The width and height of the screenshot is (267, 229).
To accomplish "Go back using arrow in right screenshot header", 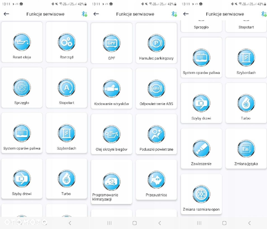I will pos(186,14).
